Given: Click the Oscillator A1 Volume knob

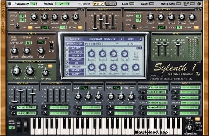Looking at the screenshot, I should coord(34,17).
